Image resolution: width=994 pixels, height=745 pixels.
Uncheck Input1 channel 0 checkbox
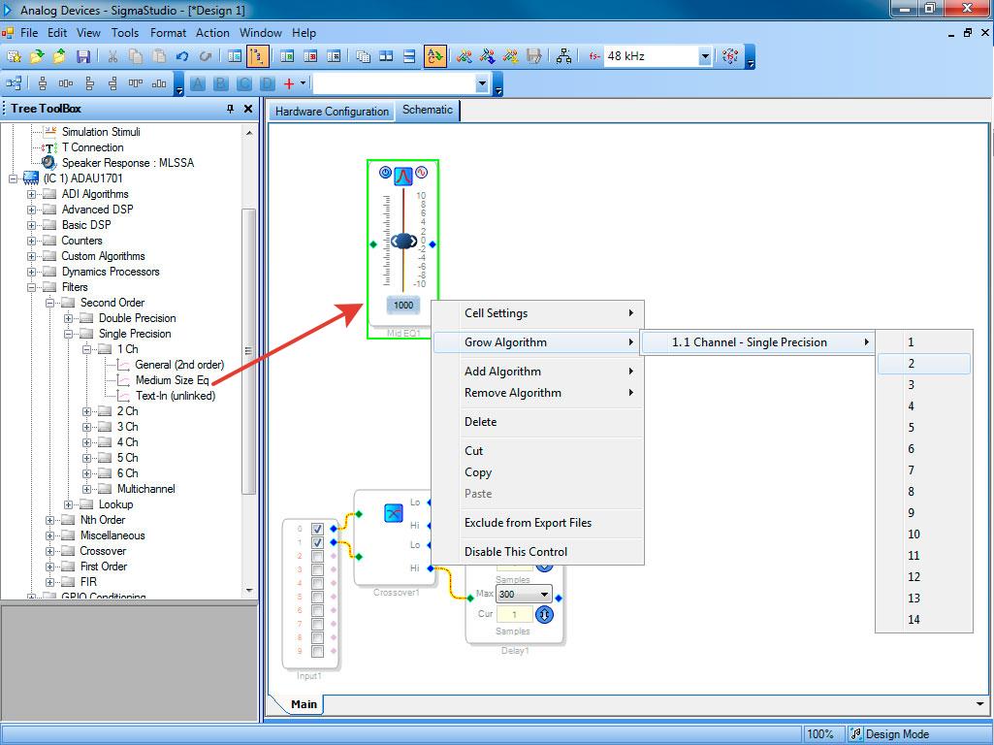[317, 529]
